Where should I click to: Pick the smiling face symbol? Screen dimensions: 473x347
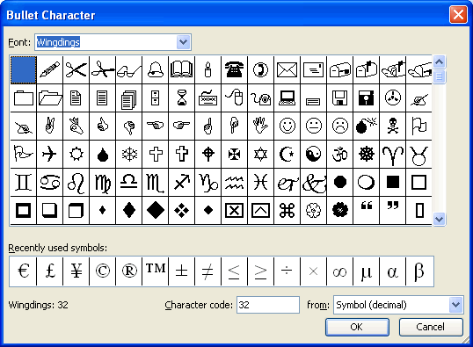pyautogui.click(x=287, y=126)
